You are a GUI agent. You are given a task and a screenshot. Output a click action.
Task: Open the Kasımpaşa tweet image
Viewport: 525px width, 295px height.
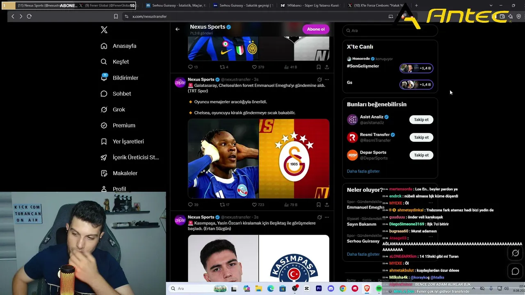click(x=258, y=258)
